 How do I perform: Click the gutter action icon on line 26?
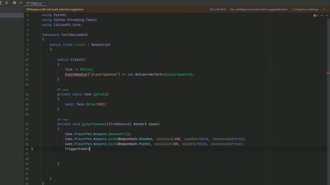32,149
